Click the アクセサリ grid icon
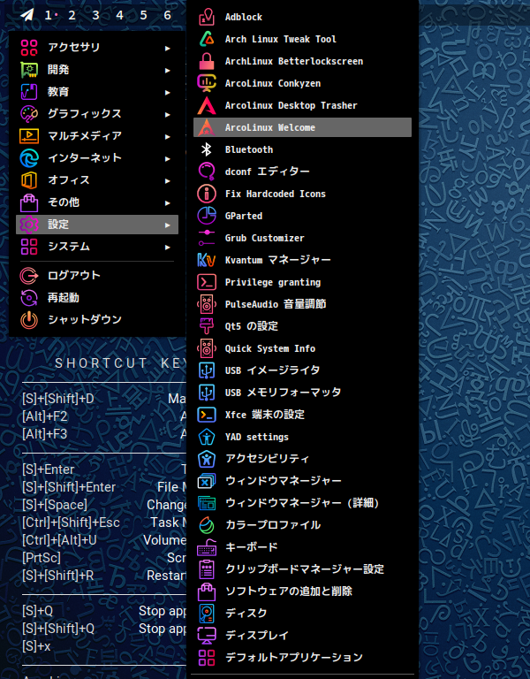530x679 pixels. pyautogui.click(x=29, y=48)
